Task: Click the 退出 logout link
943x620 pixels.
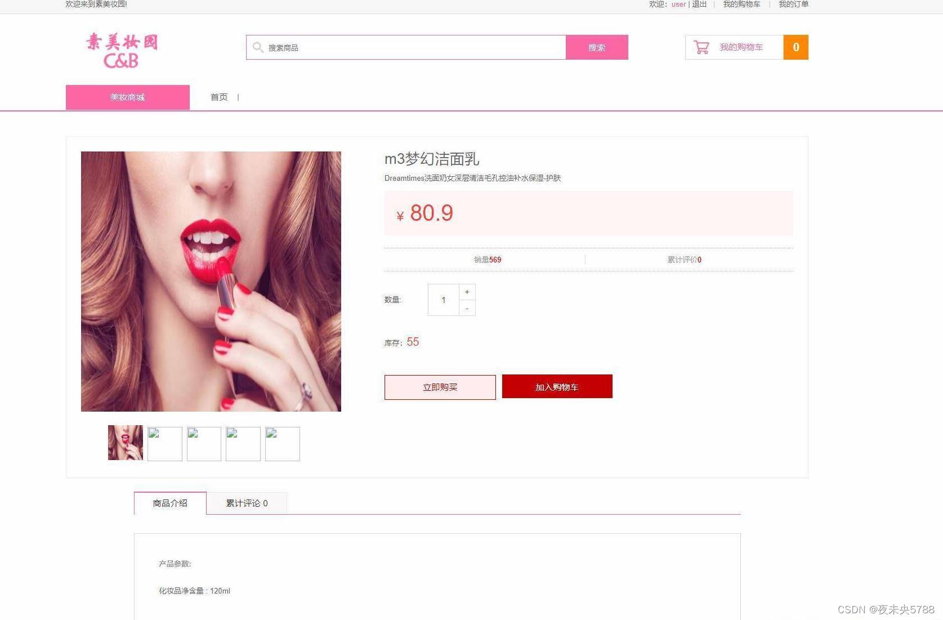Action: tap(699, 5)
